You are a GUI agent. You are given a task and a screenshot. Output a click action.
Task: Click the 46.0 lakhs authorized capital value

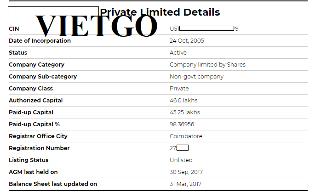click(183, 100)
